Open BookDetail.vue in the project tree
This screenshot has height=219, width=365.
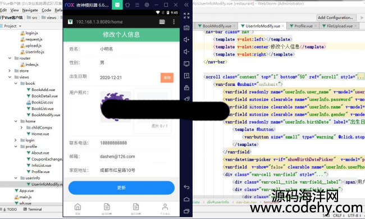pyautogui.click(x=44, y=96)
